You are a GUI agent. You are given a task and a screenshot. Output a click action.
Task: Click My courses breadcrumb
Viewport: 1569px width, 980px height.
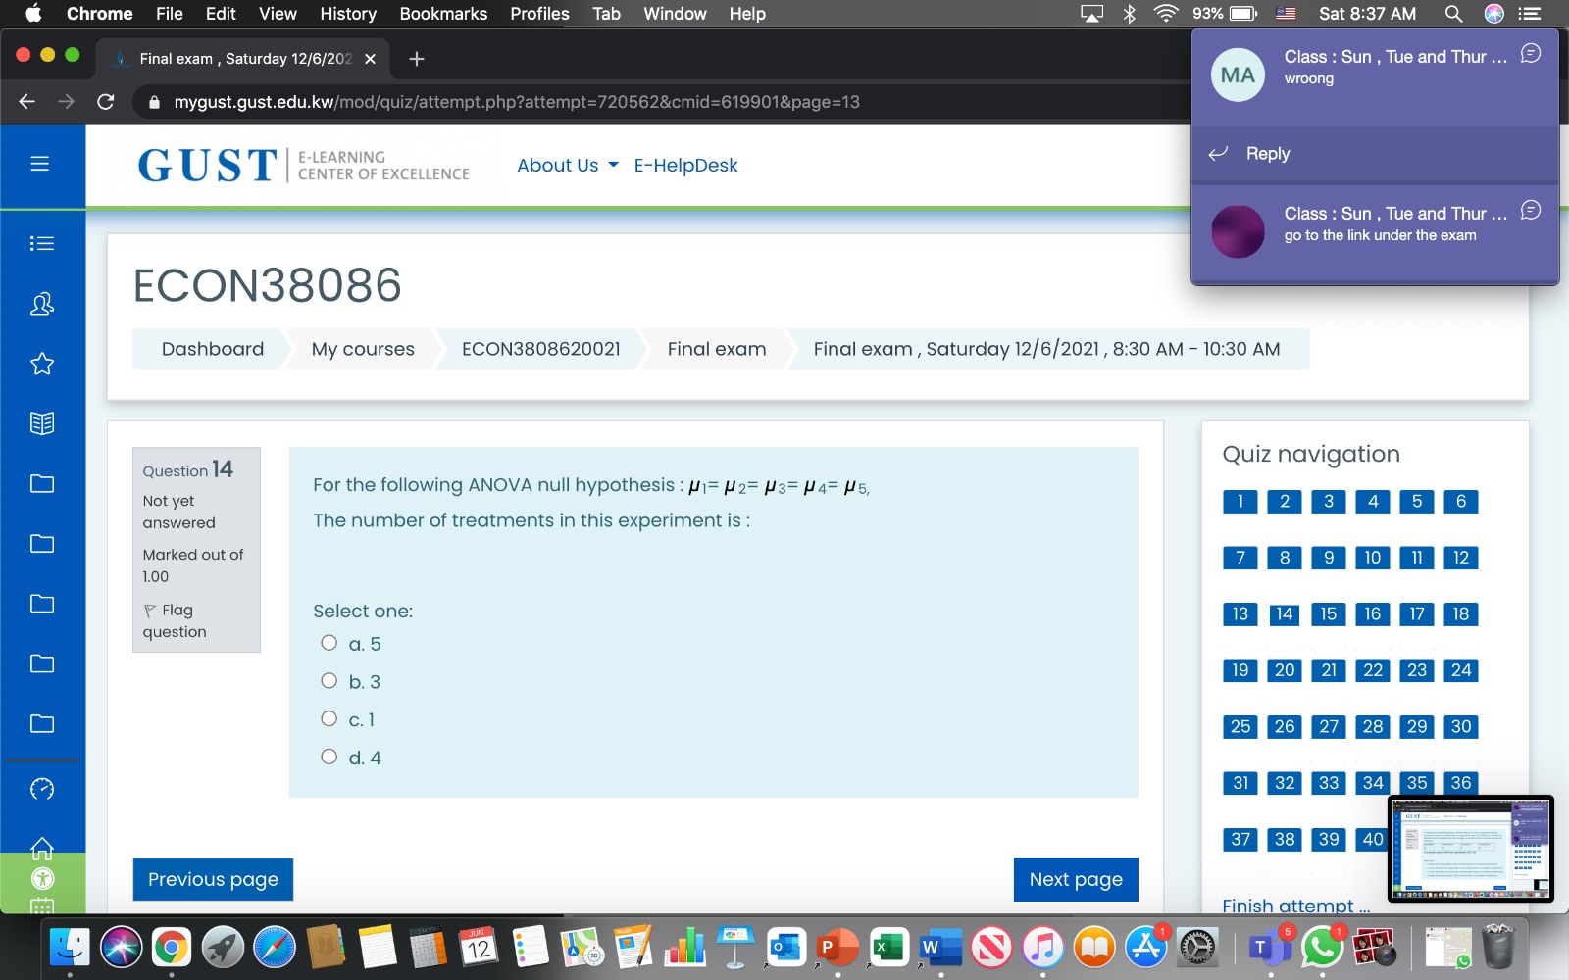[363, 349]
